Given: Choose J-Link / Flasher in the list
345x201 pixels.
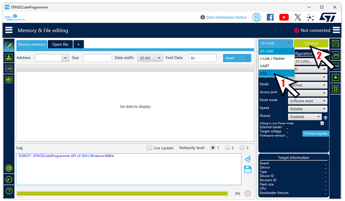Looking at the screenshot, I should click(276, 59).
